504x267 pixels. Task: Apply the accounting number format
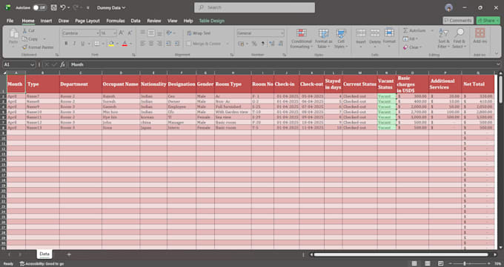[x=241, y=44]
